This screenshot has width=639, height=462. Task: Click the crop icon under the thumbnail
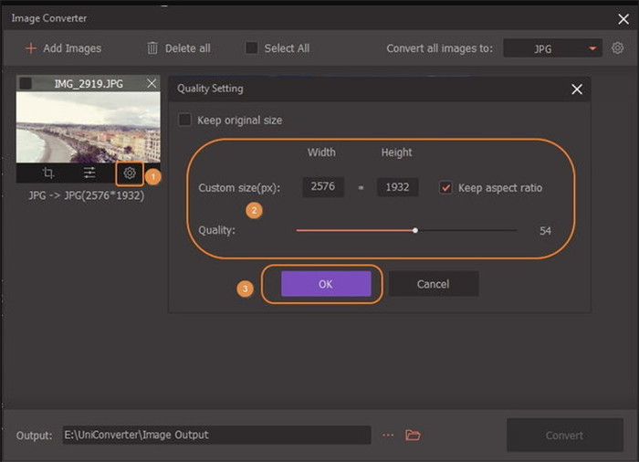(47, 173)
